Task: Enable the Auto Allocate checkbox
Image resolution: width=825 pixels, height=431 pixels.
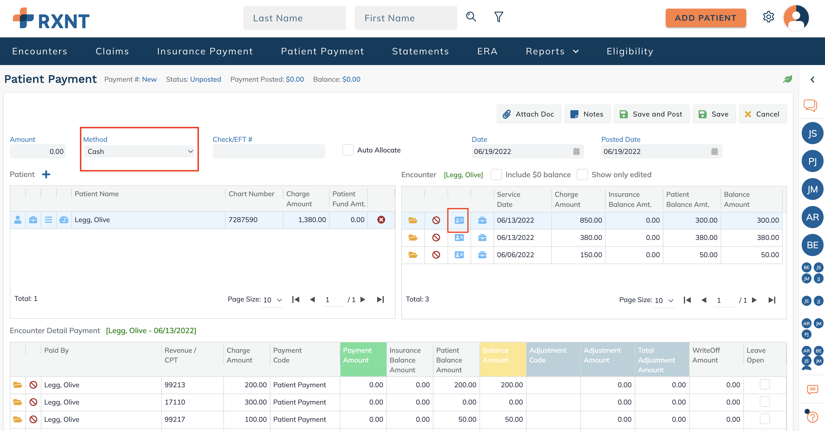Action: (348, 150)
